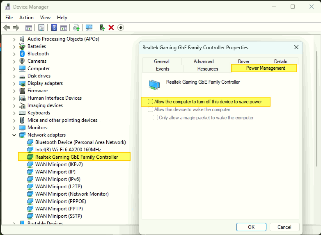Click the Show/Hide Console Tree toolbar icon

pos(28,27)
